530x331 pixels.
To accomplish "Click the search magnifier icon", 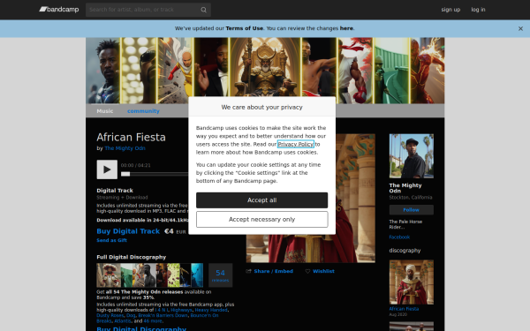I will coord(203,10).
